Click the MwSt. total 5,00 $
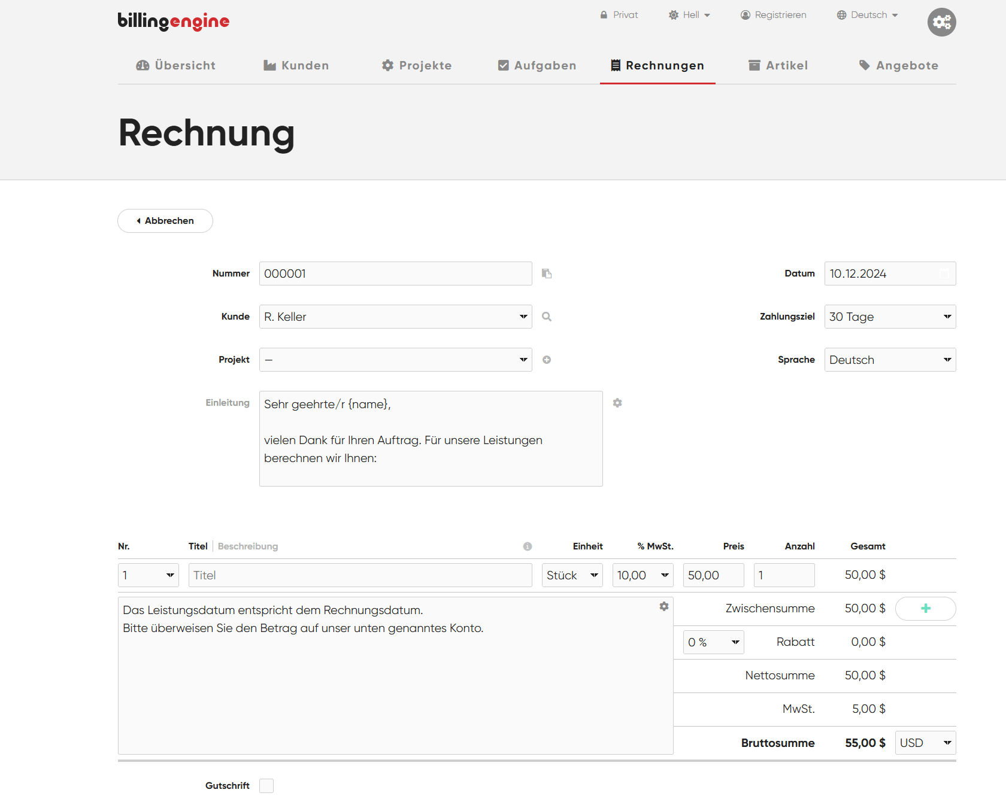This screenshot has height=802, width=1006. [x=869, y=709]
